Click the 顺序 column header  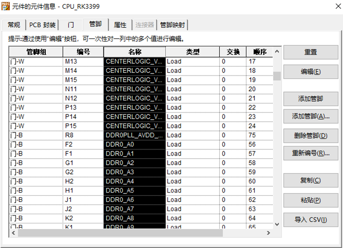click(260, 52)
